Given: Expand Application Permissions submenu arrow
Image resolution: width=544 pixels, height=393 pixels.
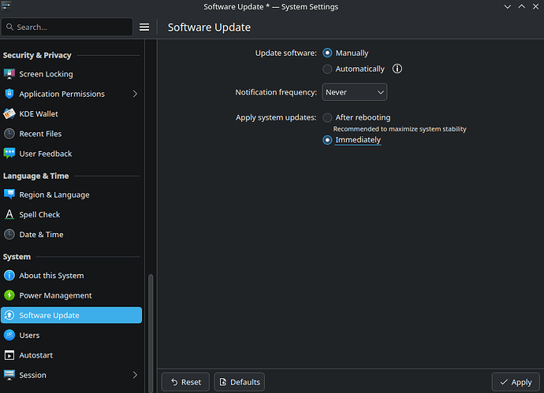Looking at the screenshot, I should 135,94.
